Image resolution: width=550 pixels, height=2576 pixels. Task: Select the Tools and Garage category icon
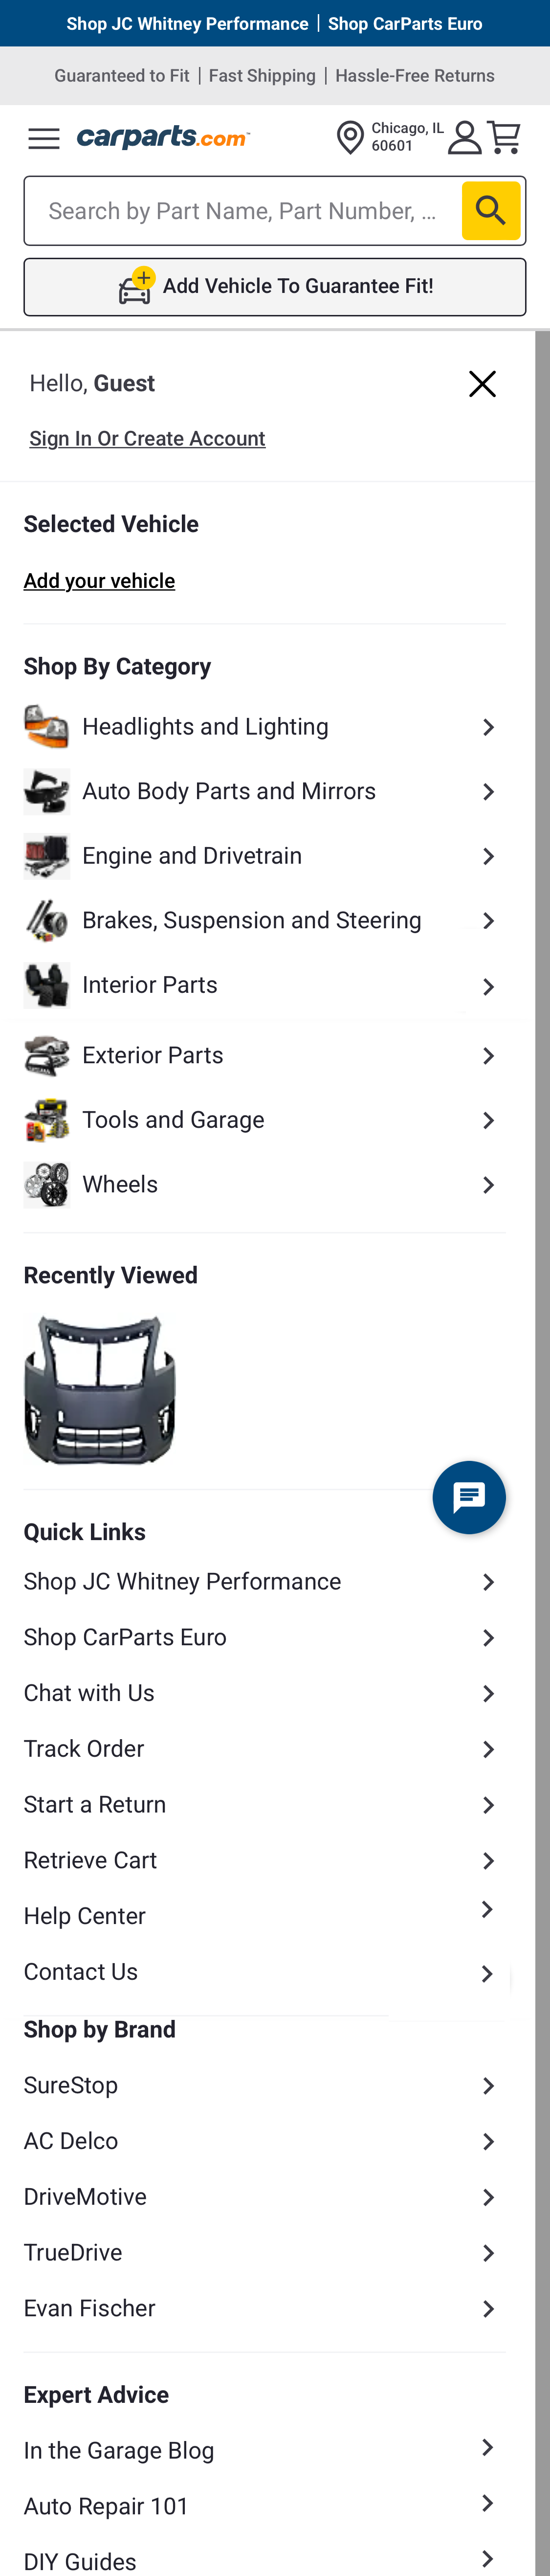coord(46,1119)
